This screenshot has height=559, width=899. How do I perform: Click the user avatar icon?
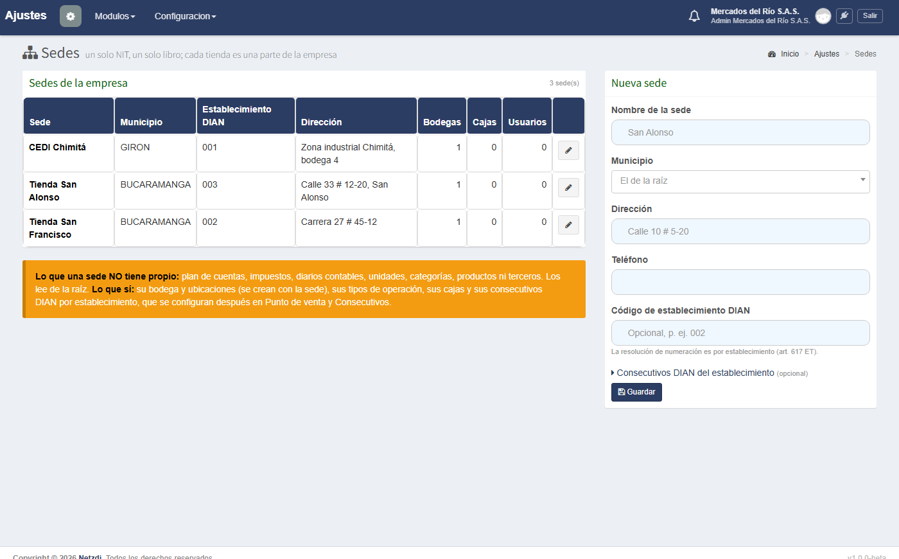823,16
